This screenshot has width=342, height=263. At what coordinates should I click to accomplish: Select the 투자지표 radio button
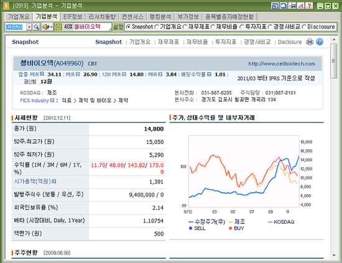(241, 27)
